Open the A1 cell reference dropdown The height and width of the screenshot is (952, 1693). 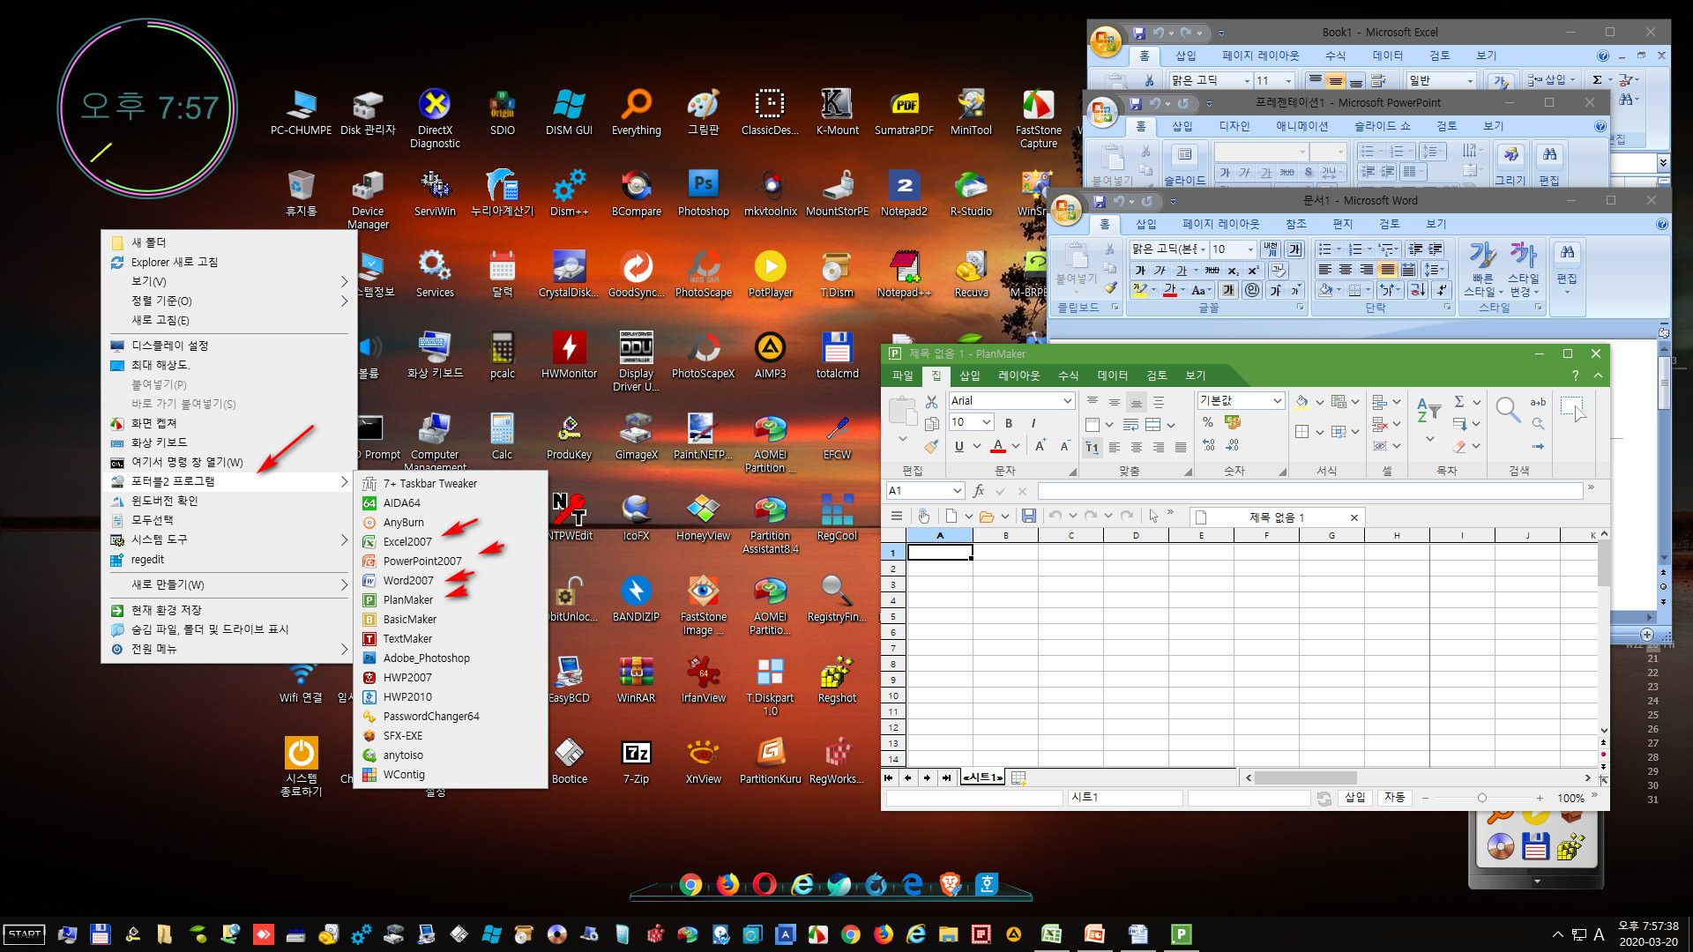[958, 491]
